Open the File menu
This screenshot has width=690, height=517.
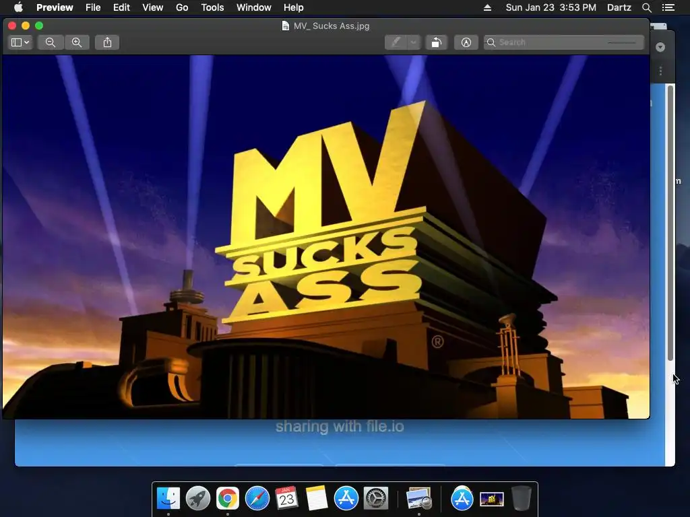[93, 7]
